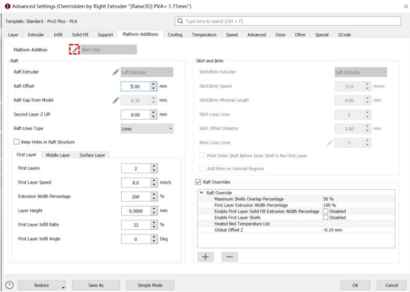
Task: Open the Middle Layer tab
Action: 57,155
